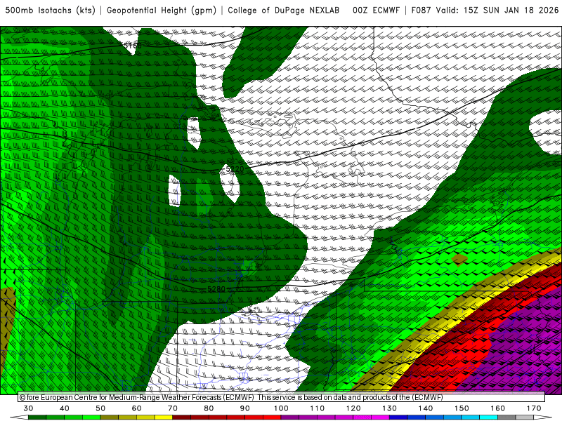Click the 'Valid: 15Z SUN JAN 18 2026' text
This screenshot has height=421, width=562.
pos(497,11)
